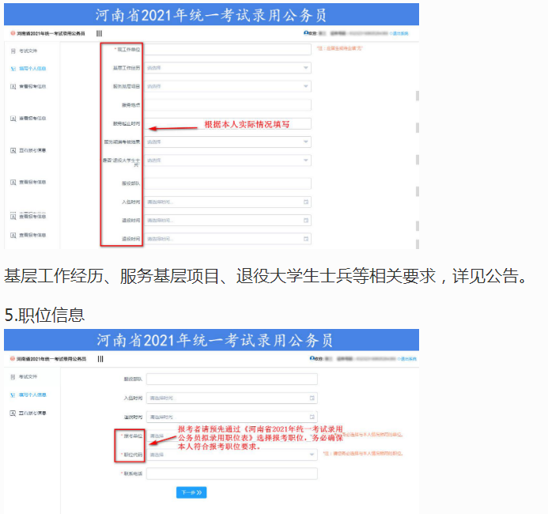Click the red site logo in 职位信息 screenshot header
The image size is (548, 514).
pos(13,358)
